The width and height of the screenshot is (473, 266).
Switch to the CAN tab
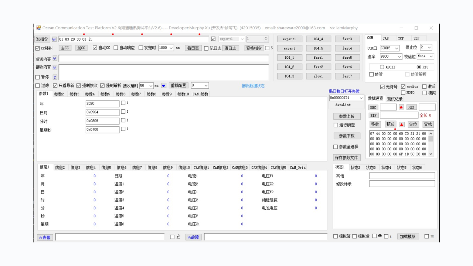point(385,38)
